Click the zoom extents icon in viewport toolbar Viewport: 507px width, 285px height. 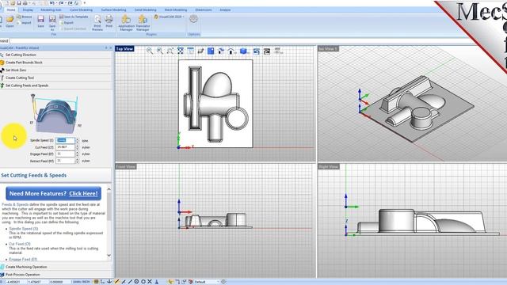181,51
